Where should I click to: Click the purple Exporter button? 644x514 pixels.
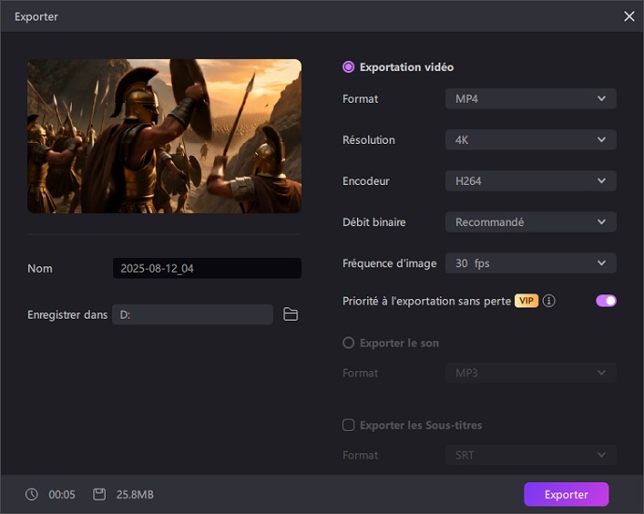coord(566,494)
